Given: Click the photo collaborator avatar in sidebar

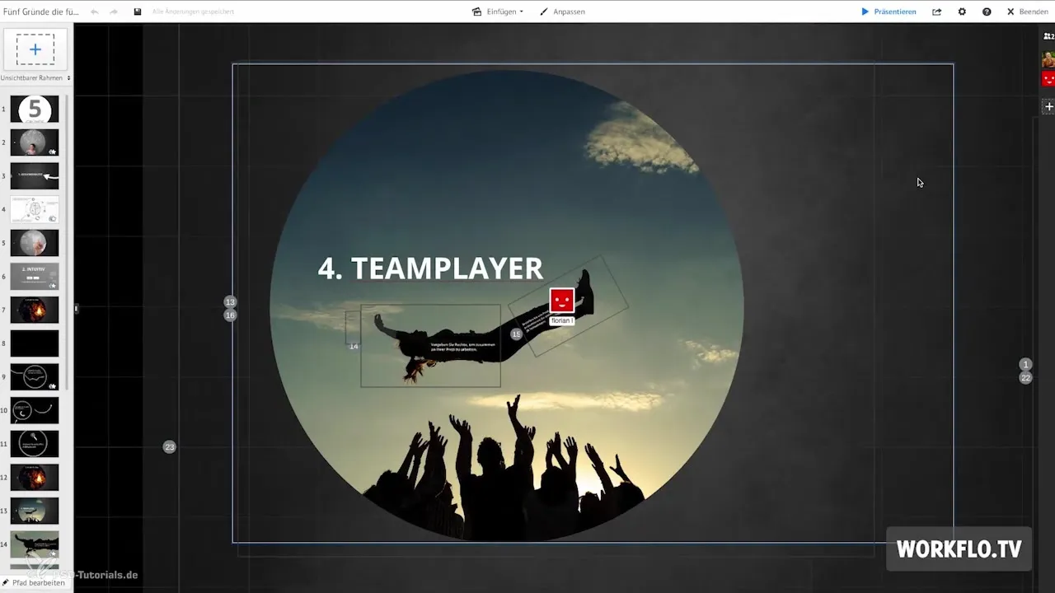Looking at the screenshot, I should (x=1048, y=59).
